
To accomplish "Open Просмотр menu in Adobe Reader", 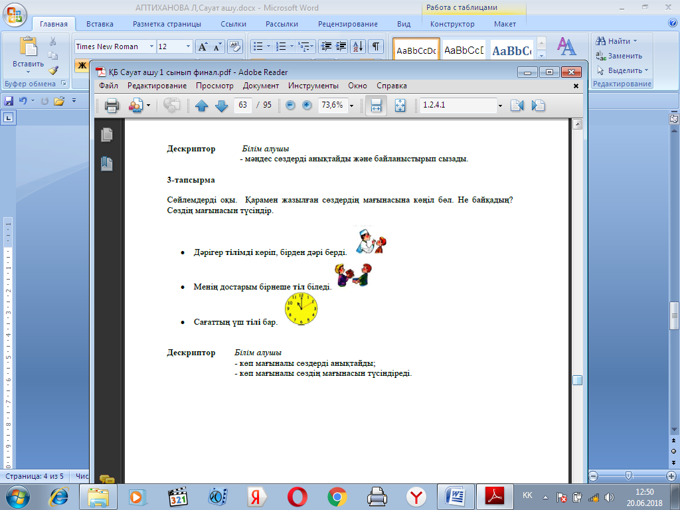I will click(x=214, y=86).
